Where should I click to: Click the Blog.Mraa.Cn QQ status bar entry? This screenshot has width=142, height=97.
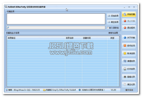24,90
